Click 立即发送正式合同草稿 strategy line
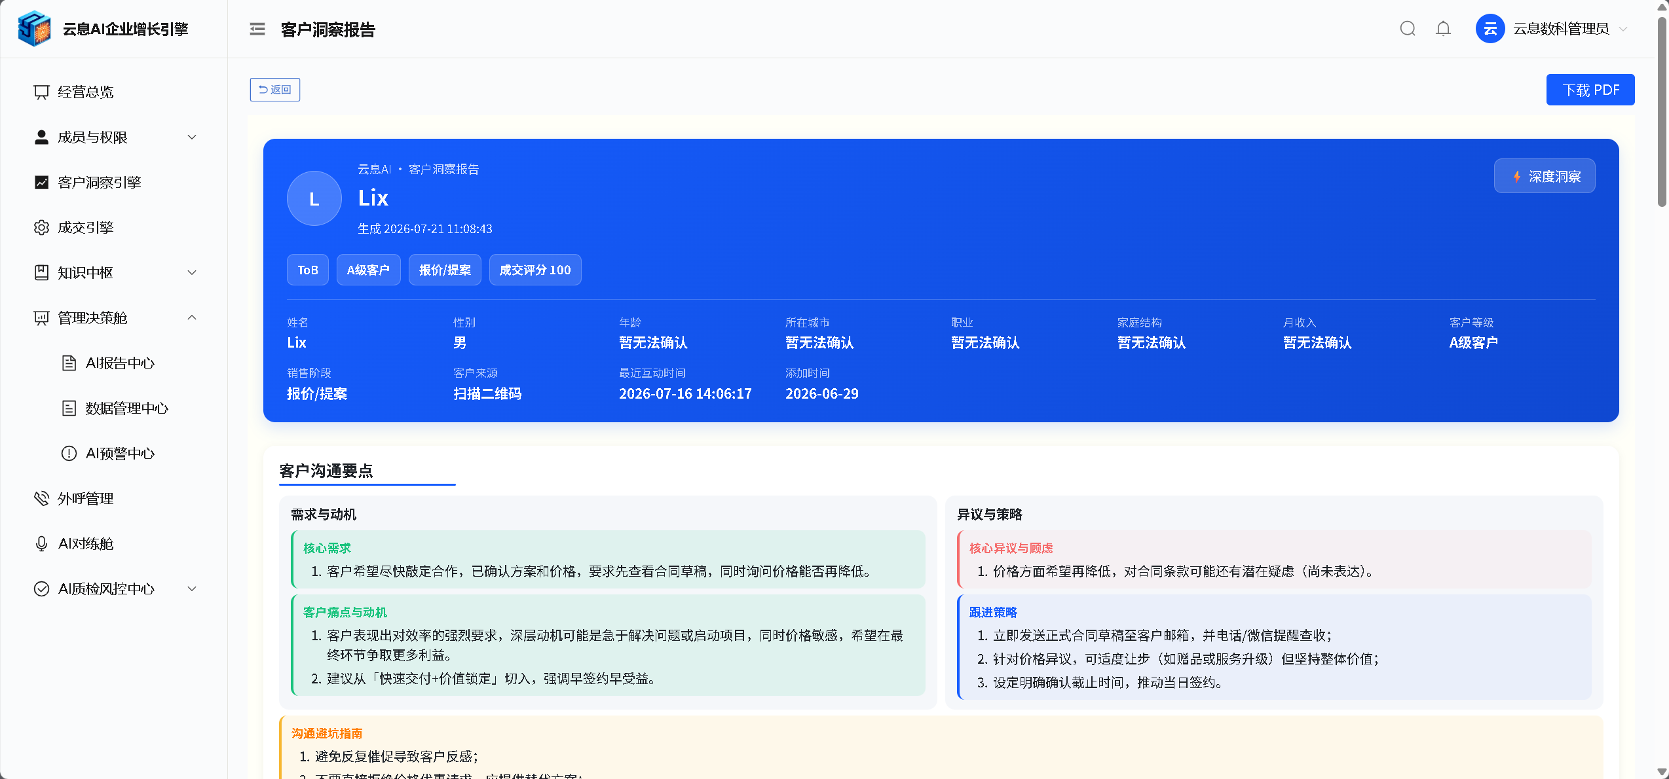Screen dimensions: 1669x779 [1163, 635]
